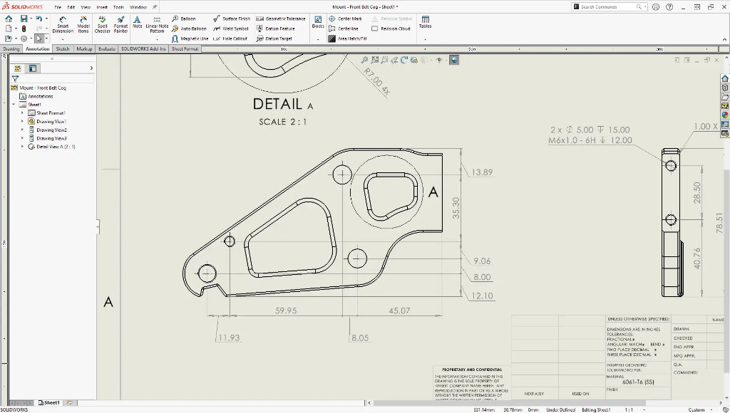Expand the feature tree panel side arrow
730x413 pixels.
pos(91,68)
